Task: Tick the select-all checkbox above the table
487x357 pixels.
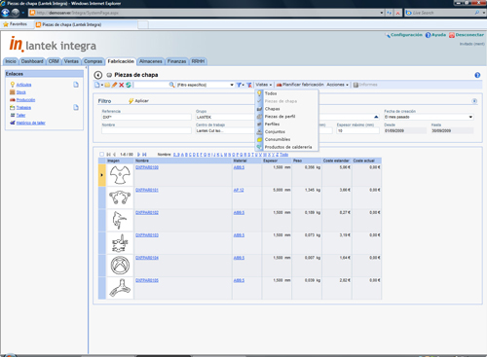Action: [101, 155]
